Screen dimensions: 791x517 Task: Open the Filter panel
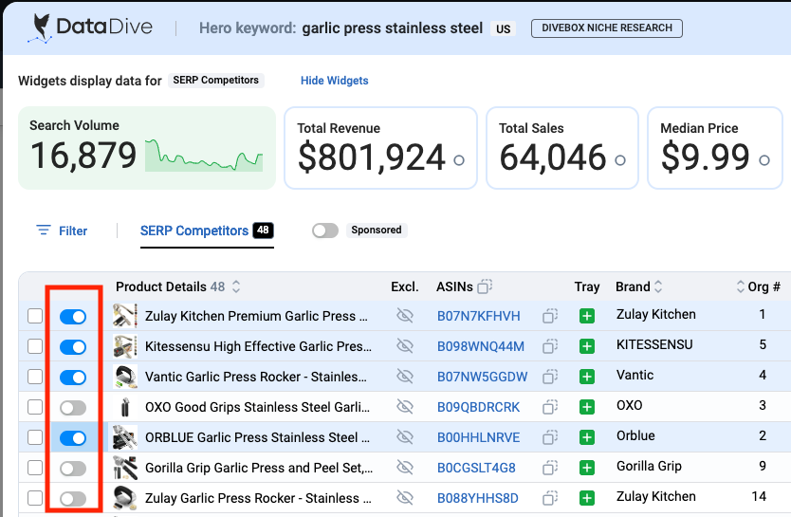62,231
